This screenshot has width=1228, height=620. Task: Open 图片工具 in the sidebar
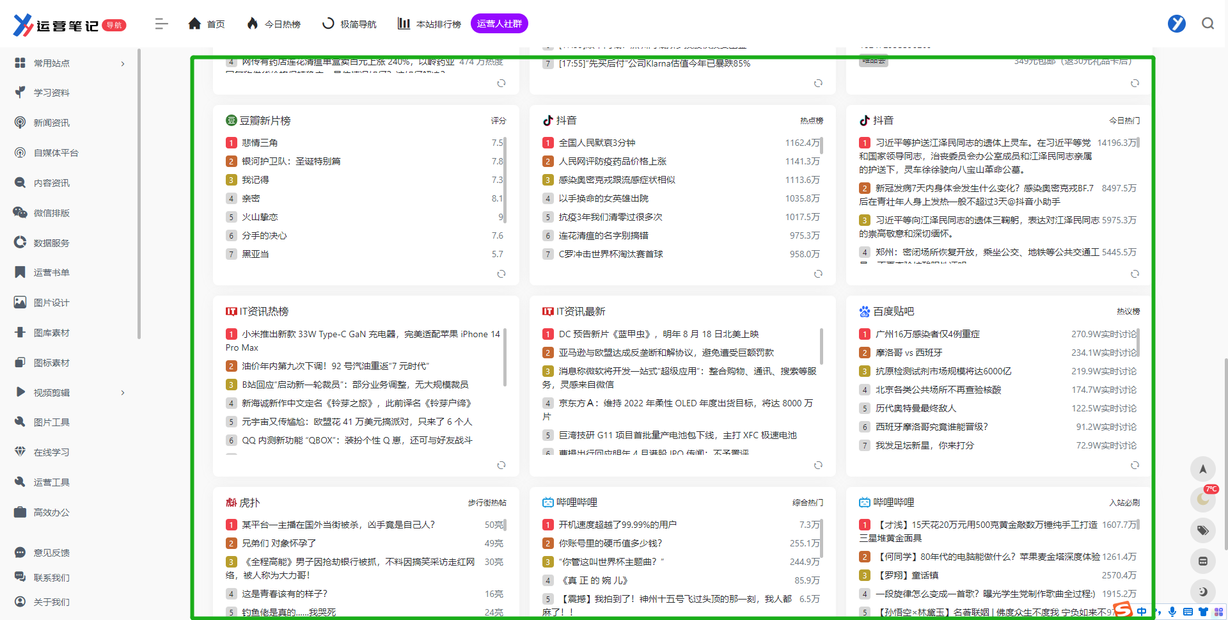point(52,422)
